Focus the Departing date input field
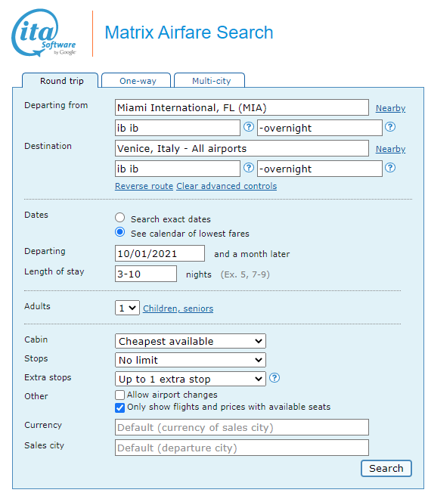Screen dimensions: 428x499 point(160,253)
